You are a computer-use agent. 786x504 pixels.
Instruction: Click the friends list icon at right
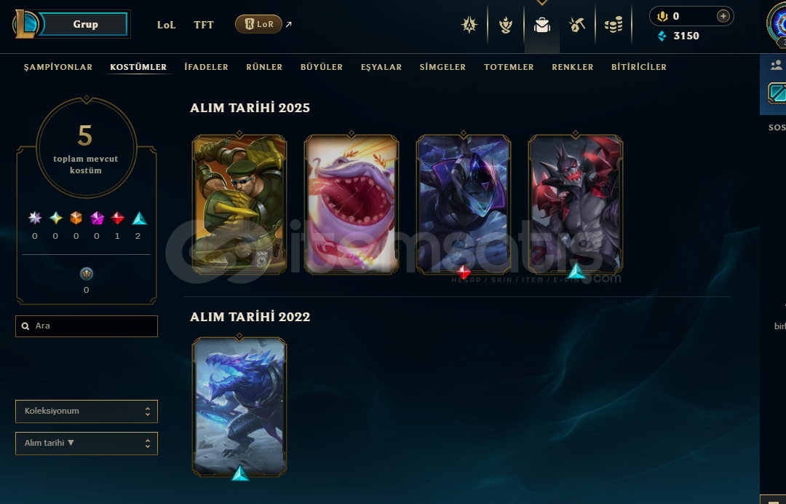pos(777,65)
